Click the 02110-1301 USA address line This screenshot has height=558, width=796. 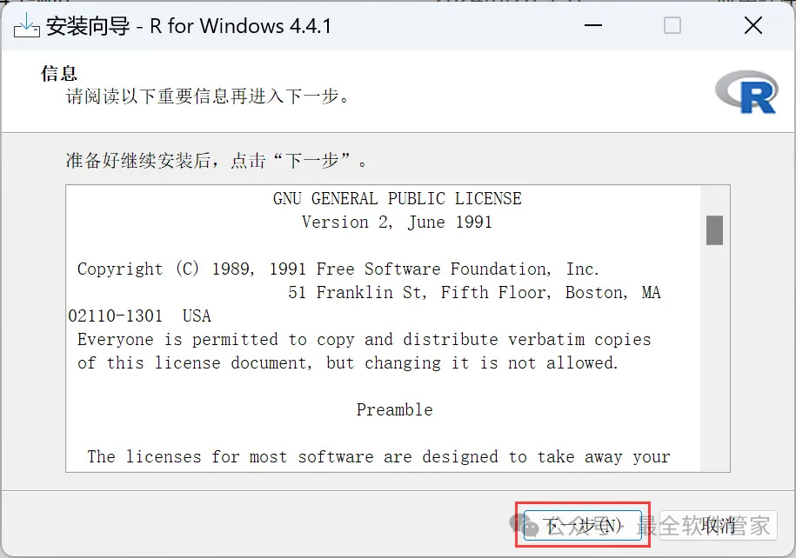(139, 316)
